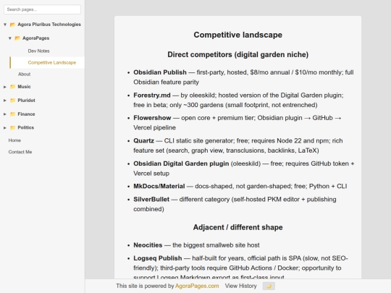391x293 pixels.
Task: Open the Pluridot section label
Action: click(27, 101)
